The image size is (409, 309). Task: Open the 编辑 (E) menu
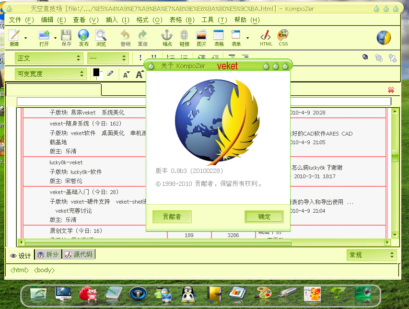(54, 20)
